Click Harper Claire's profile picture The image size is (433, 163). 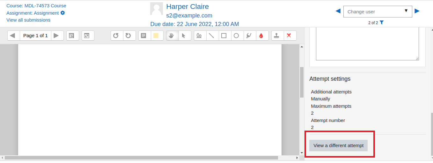coord(157,9)
